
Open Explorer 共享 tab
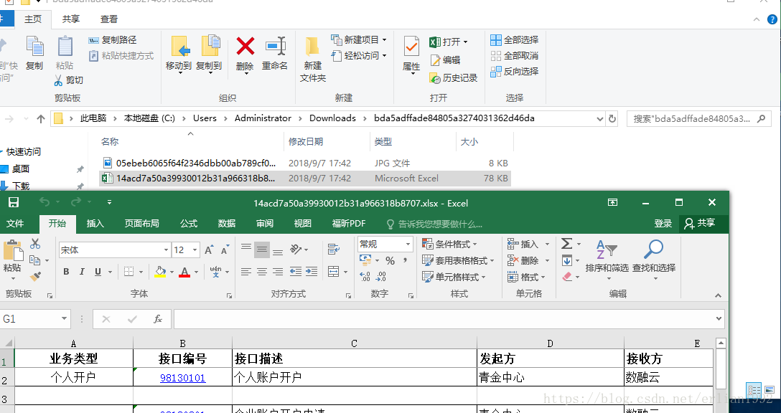[x=71, y=19]
